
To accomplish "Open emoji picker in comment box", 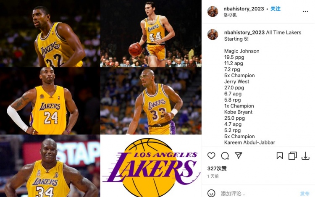I will (211, 193).
